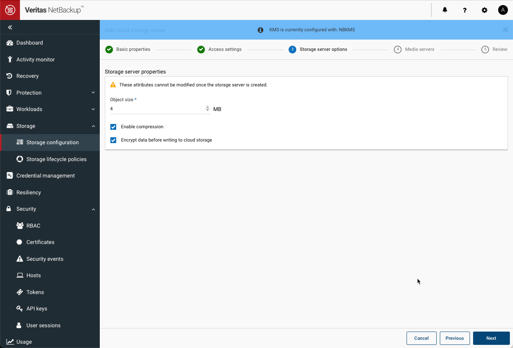
Task: Click the Object size stepper arrows
Action: [207, 109]
